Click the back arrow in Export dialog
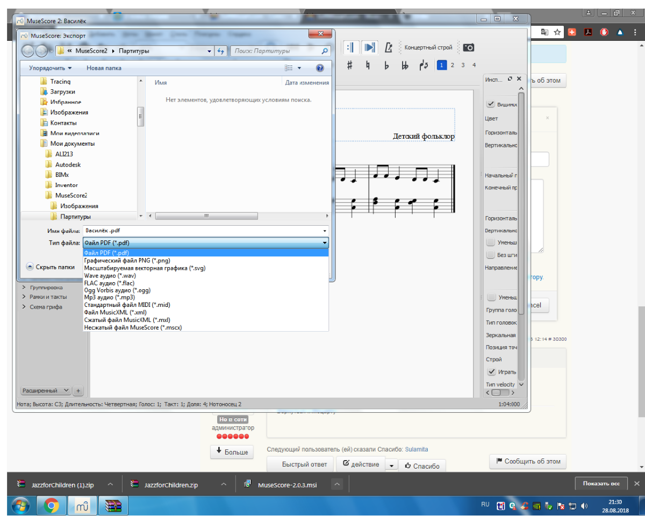Viewport: 645px width, 516px height. click(x=28, y=51)
